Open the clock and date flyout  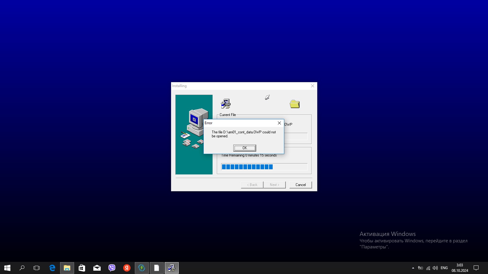(460, 268)
